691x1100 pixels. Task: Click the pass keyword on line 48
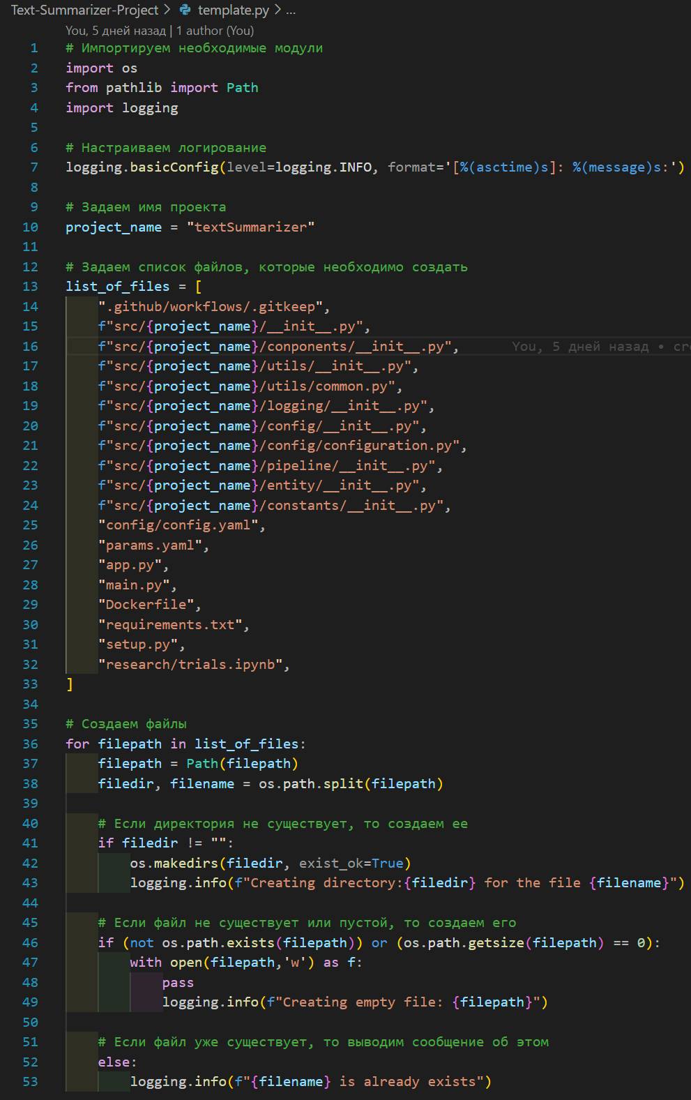(178, 983)
